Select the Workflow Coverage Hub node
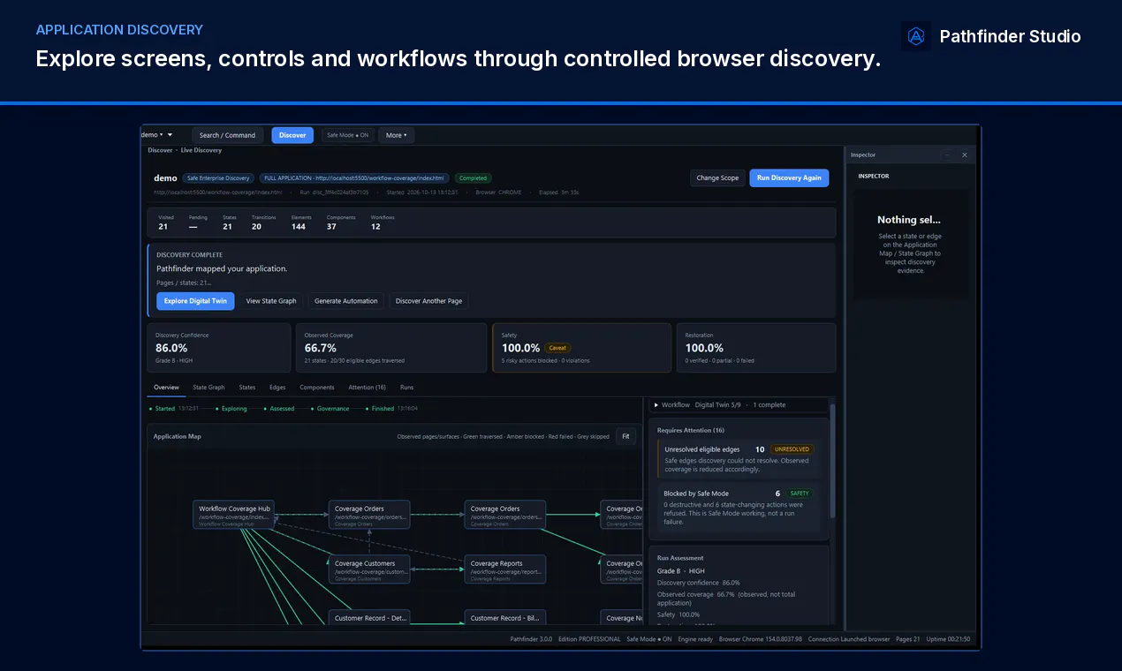The image size is (1122, 671). pyautogui.click(x=234, y=515)
